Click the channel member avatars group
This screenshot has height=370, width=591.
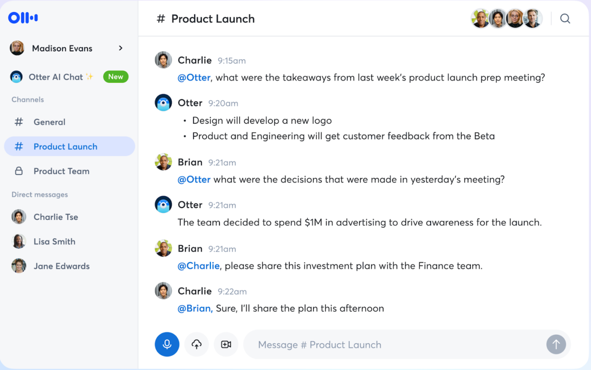point(506,19)
